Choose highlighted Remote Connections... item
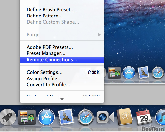This screenshot has height=132, width=165. [x=62, y=60]
